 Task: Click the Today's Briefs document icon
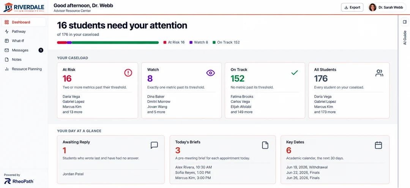pyautogui.click(x=265, y=145)
